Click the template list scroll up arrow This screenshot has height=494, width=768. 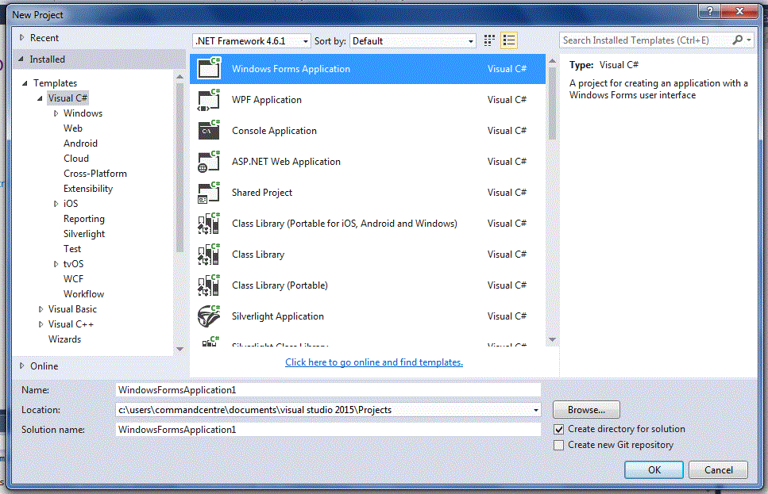tap(552, 60)
